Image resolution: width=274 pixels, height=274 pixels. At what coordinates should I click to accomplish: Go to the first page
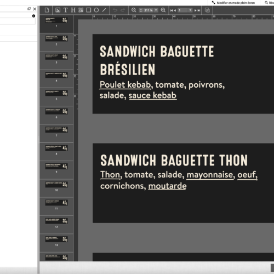[172, 10]
